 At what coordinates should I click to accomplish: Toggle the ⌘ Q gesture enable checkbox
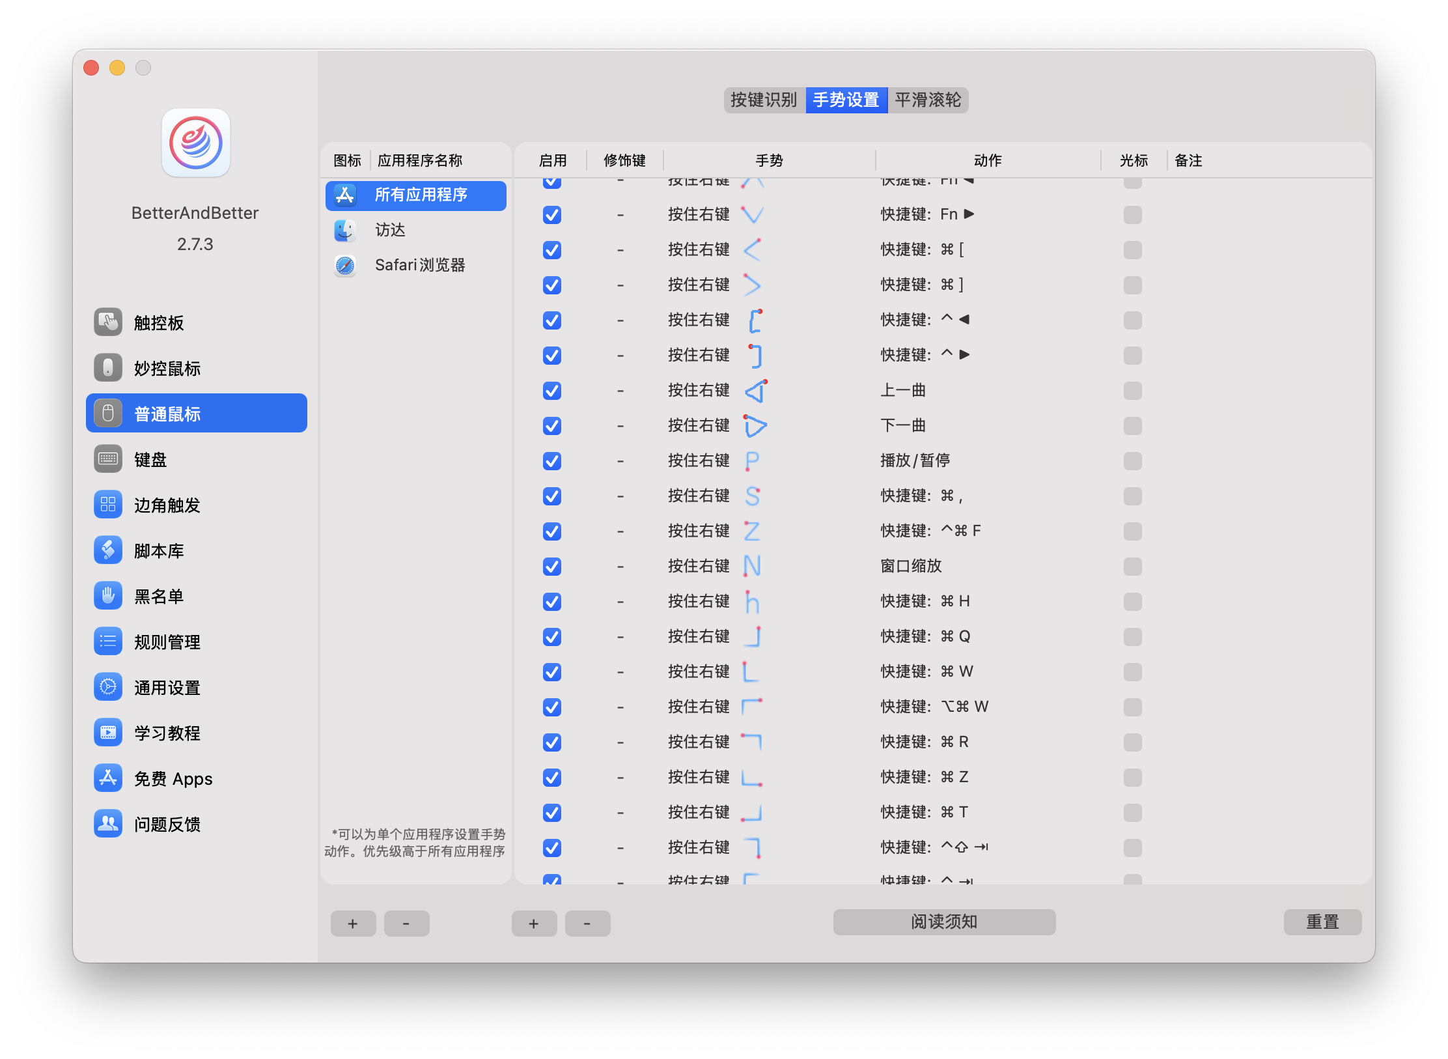pyautogui.click(x=552, y=637)
